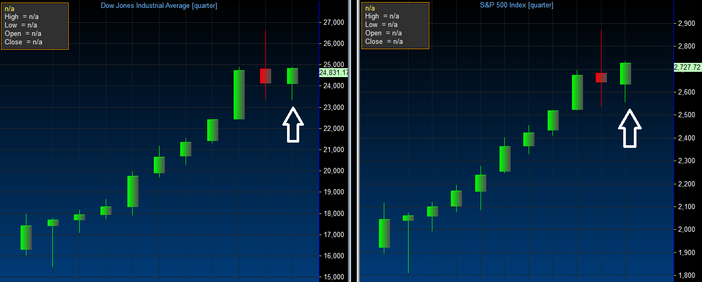Click the red candle in the S&P 500 chart
Image resolution: width=702 pixels, height=282 pixels.
pyautogui.click(x=601, y=78)
